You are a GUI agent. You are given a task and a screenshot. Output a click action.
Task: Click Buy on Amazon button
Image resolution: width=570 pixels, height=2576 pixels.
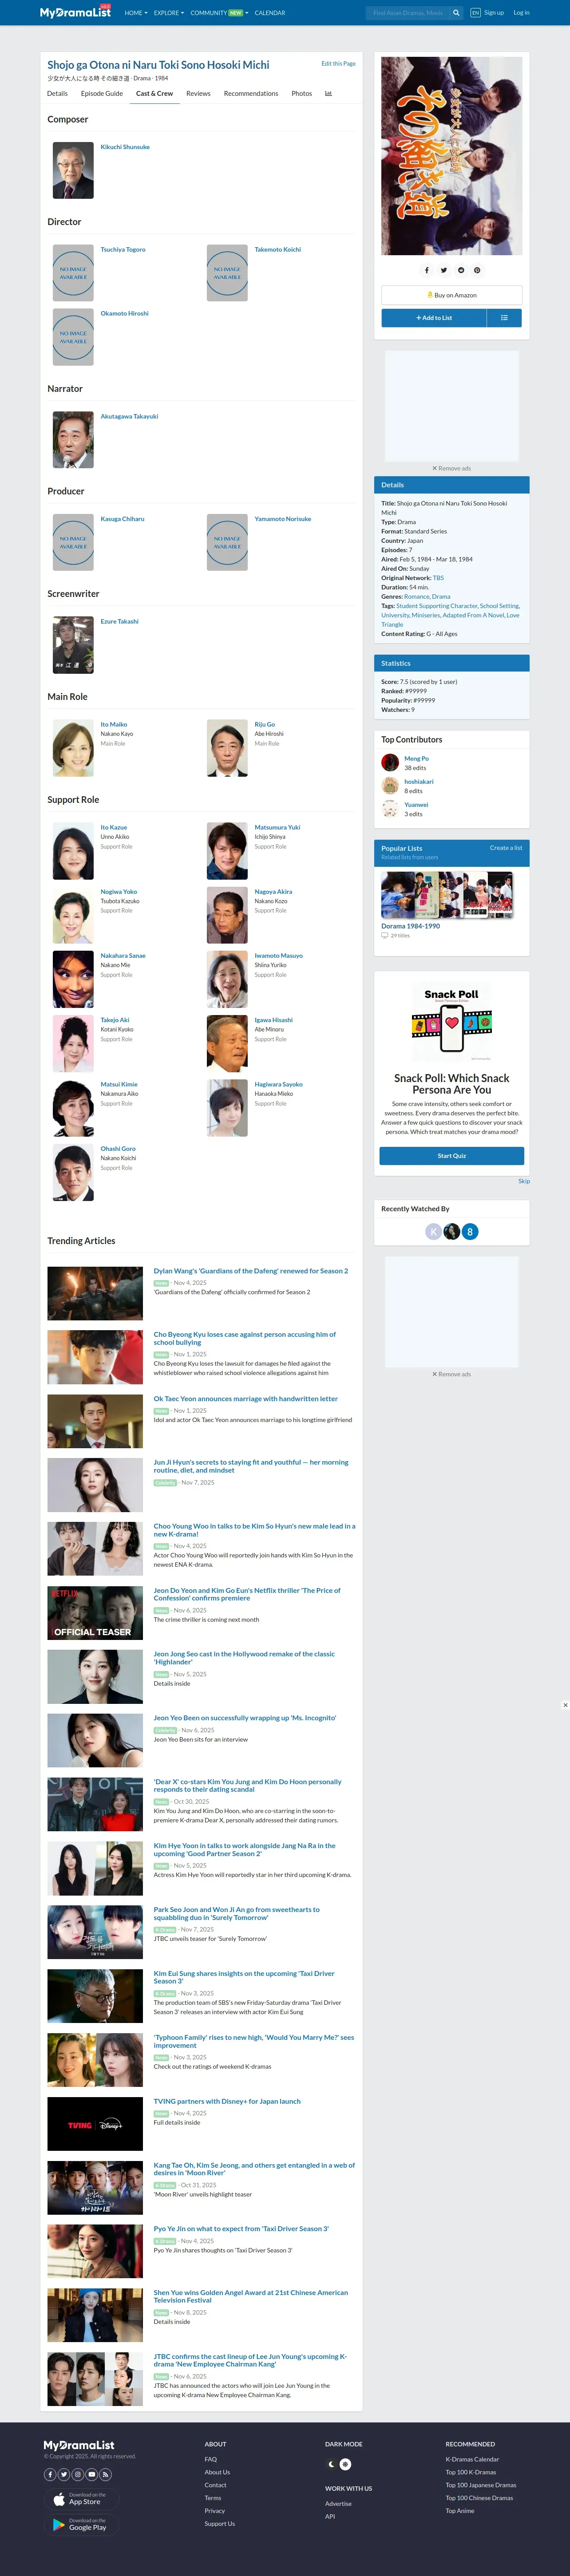(x=452, y=295)
